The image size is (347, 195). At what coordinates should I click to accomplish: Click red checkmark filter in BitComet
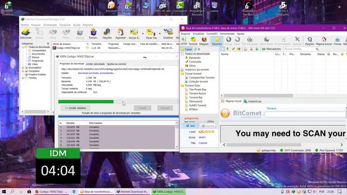(233, 49)
